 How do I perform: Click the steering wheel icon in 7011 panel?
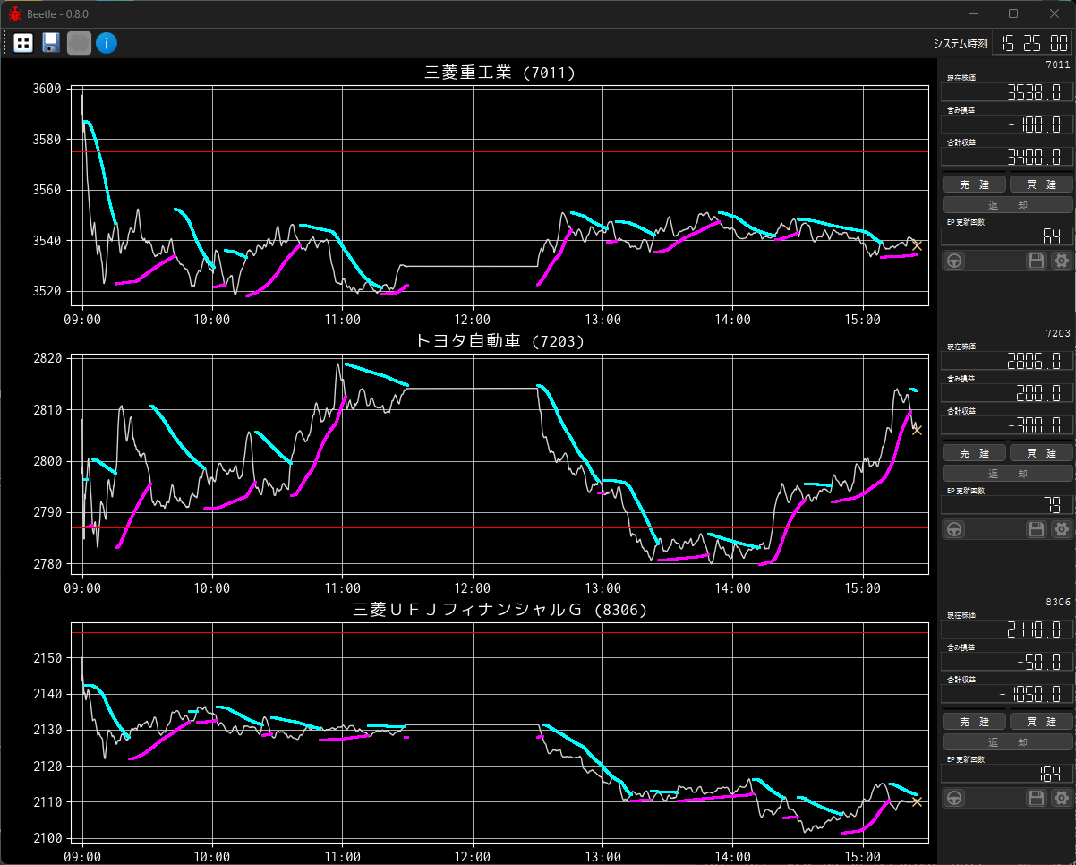tap(955, 261)
